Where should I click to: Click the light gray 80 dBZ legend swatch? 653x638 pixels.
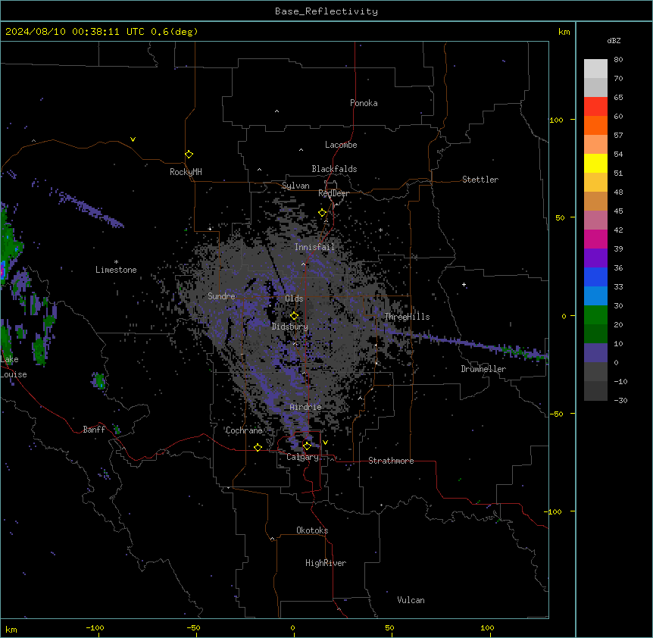coord(595,69)
